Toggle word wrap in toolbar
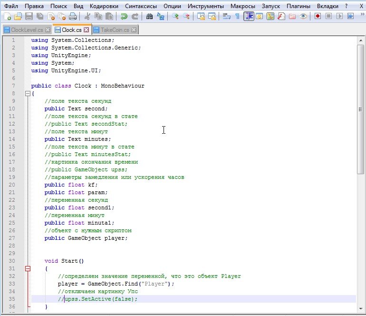Image resolution: width=366 pixels, height=316 pixels. point(226,16)
